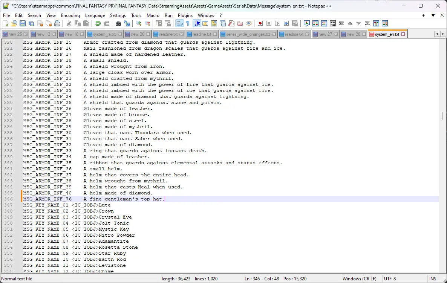
Task: Zoom out using the magnifier minus icon
Action: pos(147,24)
